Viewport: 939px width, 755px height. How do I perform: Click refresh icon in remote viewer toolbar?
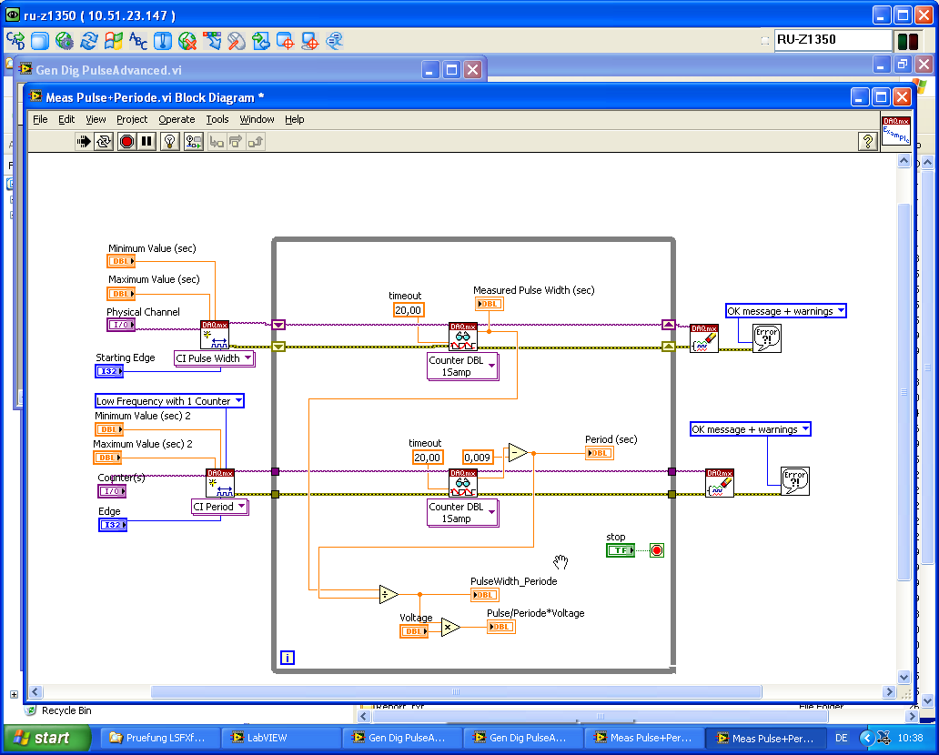coord(88,41)
